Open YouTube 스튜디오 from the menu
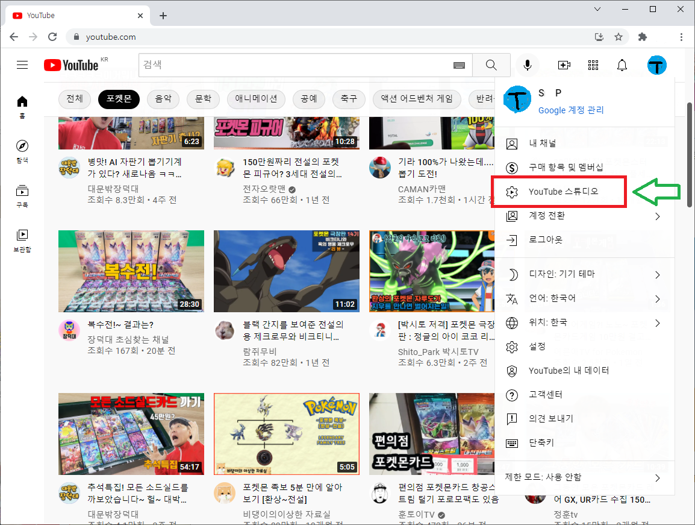The height and width of the screenshot is (525, 695). coord(585,191)
